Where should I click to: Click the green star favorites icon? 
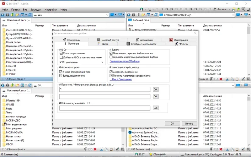(x=238, y=9)
